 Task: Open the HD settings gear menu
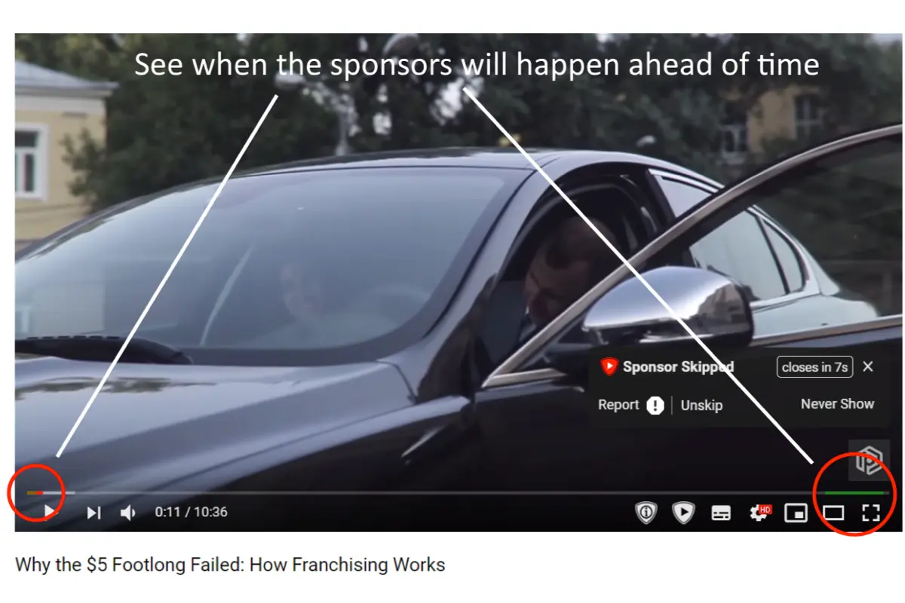tap(759, 513)
